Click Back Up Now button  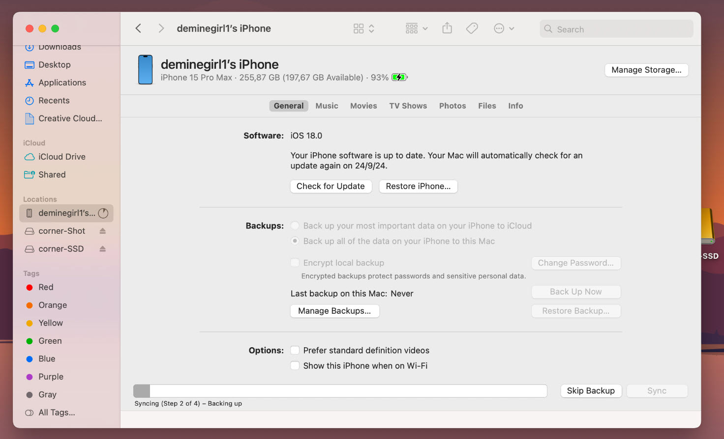pos(576,292)
